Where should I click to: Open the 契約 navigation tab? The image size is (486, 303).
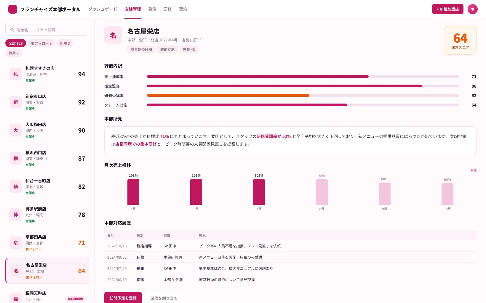[x=183, y=9]
